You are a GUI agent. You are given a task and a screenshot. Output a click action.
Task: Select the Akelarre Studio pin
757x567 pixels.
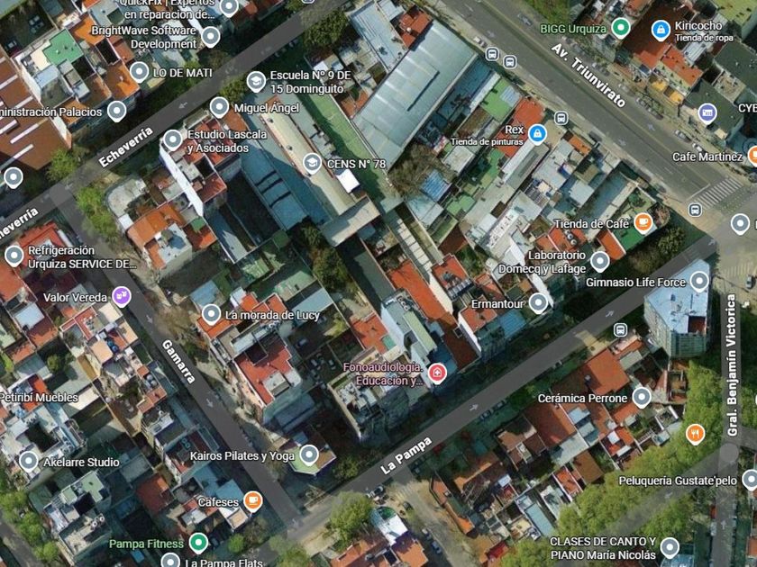(29, 461)
